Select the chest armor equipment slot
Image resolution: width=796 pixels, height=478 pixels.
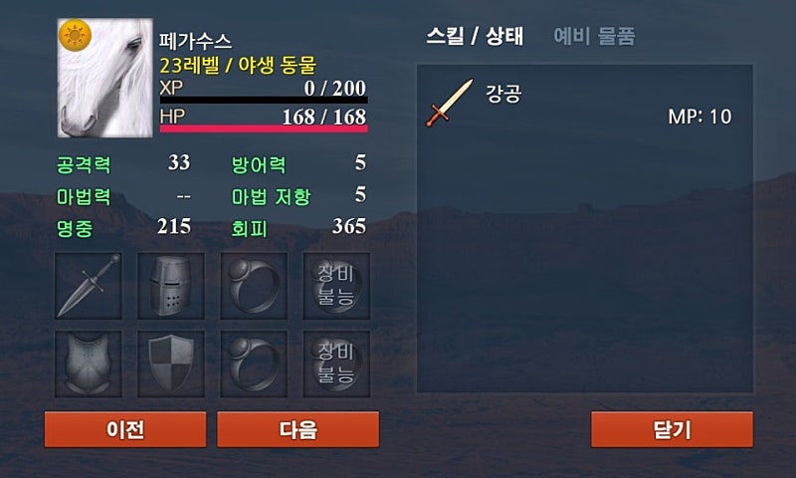click(x=89, y=363)
